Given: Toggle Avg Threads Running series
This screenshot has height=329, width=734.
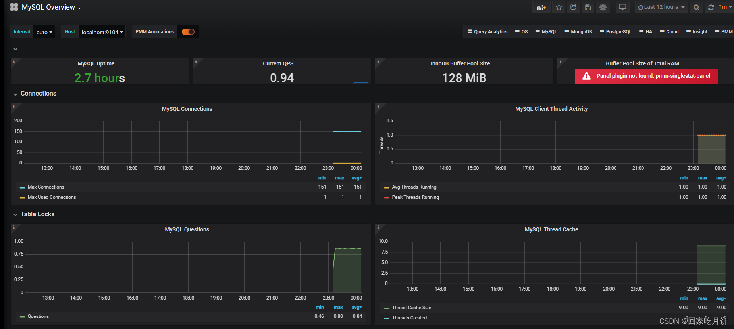Looking at the screenshot, I should click(414, 187).
